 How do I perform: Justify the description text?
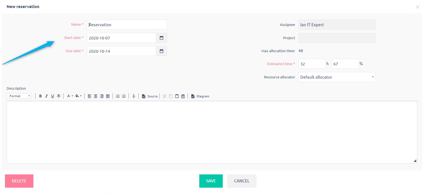point(108,96)
